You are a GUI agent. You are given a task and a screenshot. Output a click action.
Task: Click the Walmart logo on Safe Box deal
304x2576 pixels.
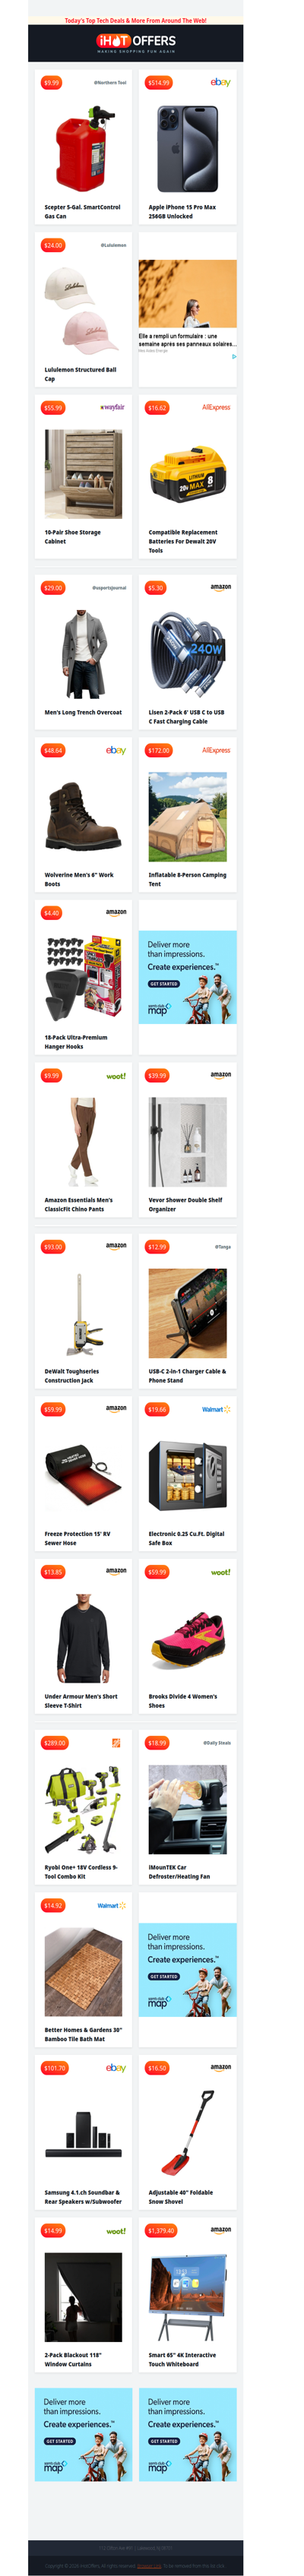pos(217,1409)
